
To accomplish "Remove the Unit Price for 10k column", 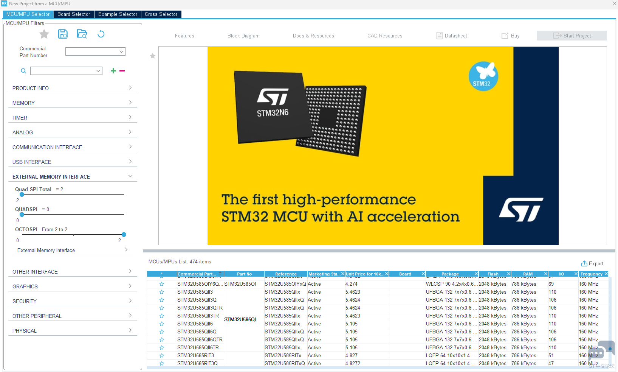I will [387, 274].
